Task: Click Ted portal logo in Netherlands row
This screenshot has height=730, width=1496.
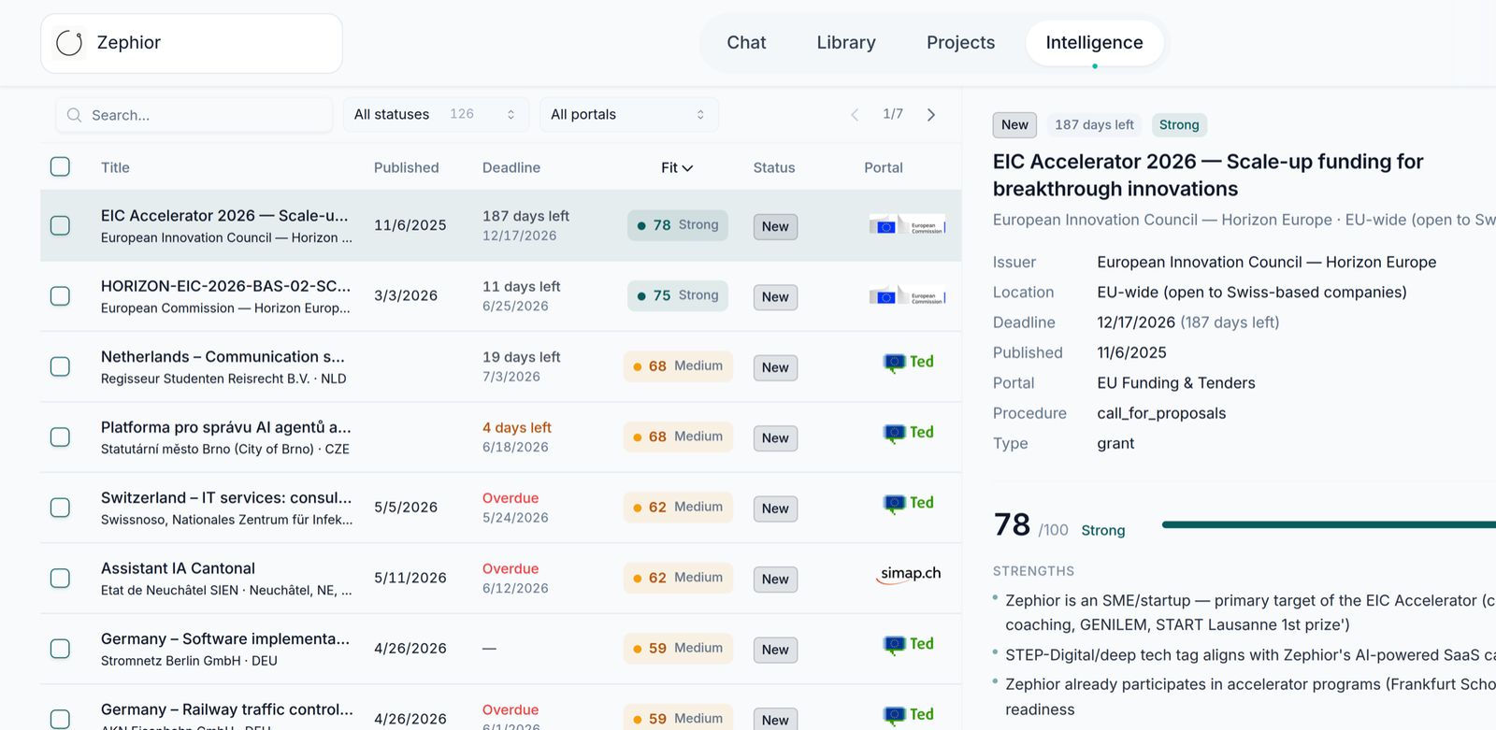Action: [x=909, y=363]
